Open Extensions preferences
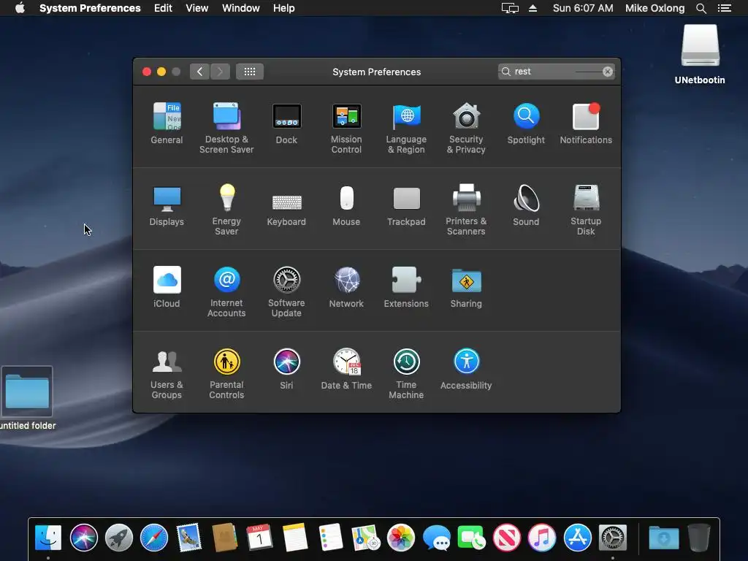The width and height of the screenshot is (748, 561). coord(406,286)
